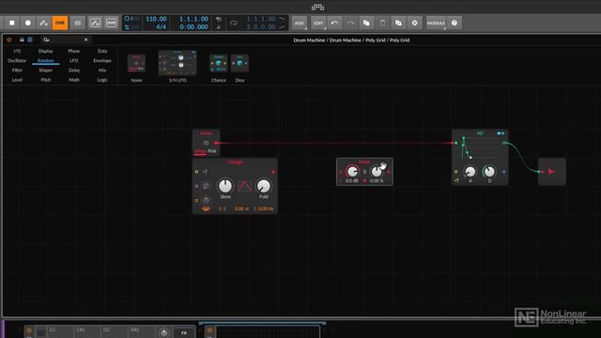Select the Envelope module category
This screenshot has width=601, height=338.
(102, 60)
